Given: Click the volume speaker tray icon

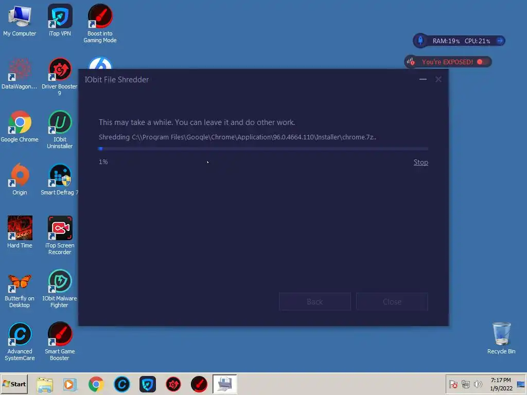Looking at the screenshot, I should click(478, 384).
